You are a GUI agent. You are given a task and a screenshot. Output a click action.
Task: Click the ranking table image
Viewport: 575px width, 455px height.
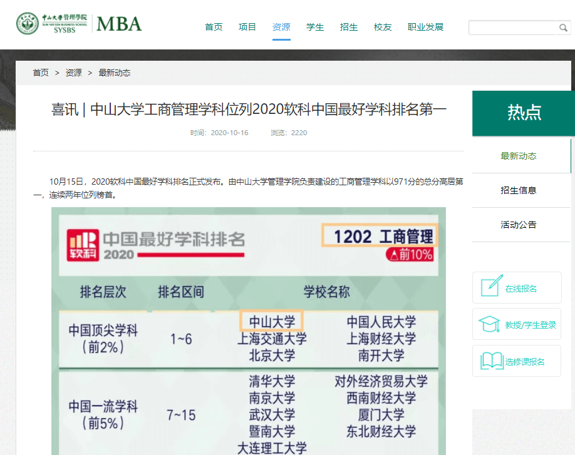pos(249,331)
